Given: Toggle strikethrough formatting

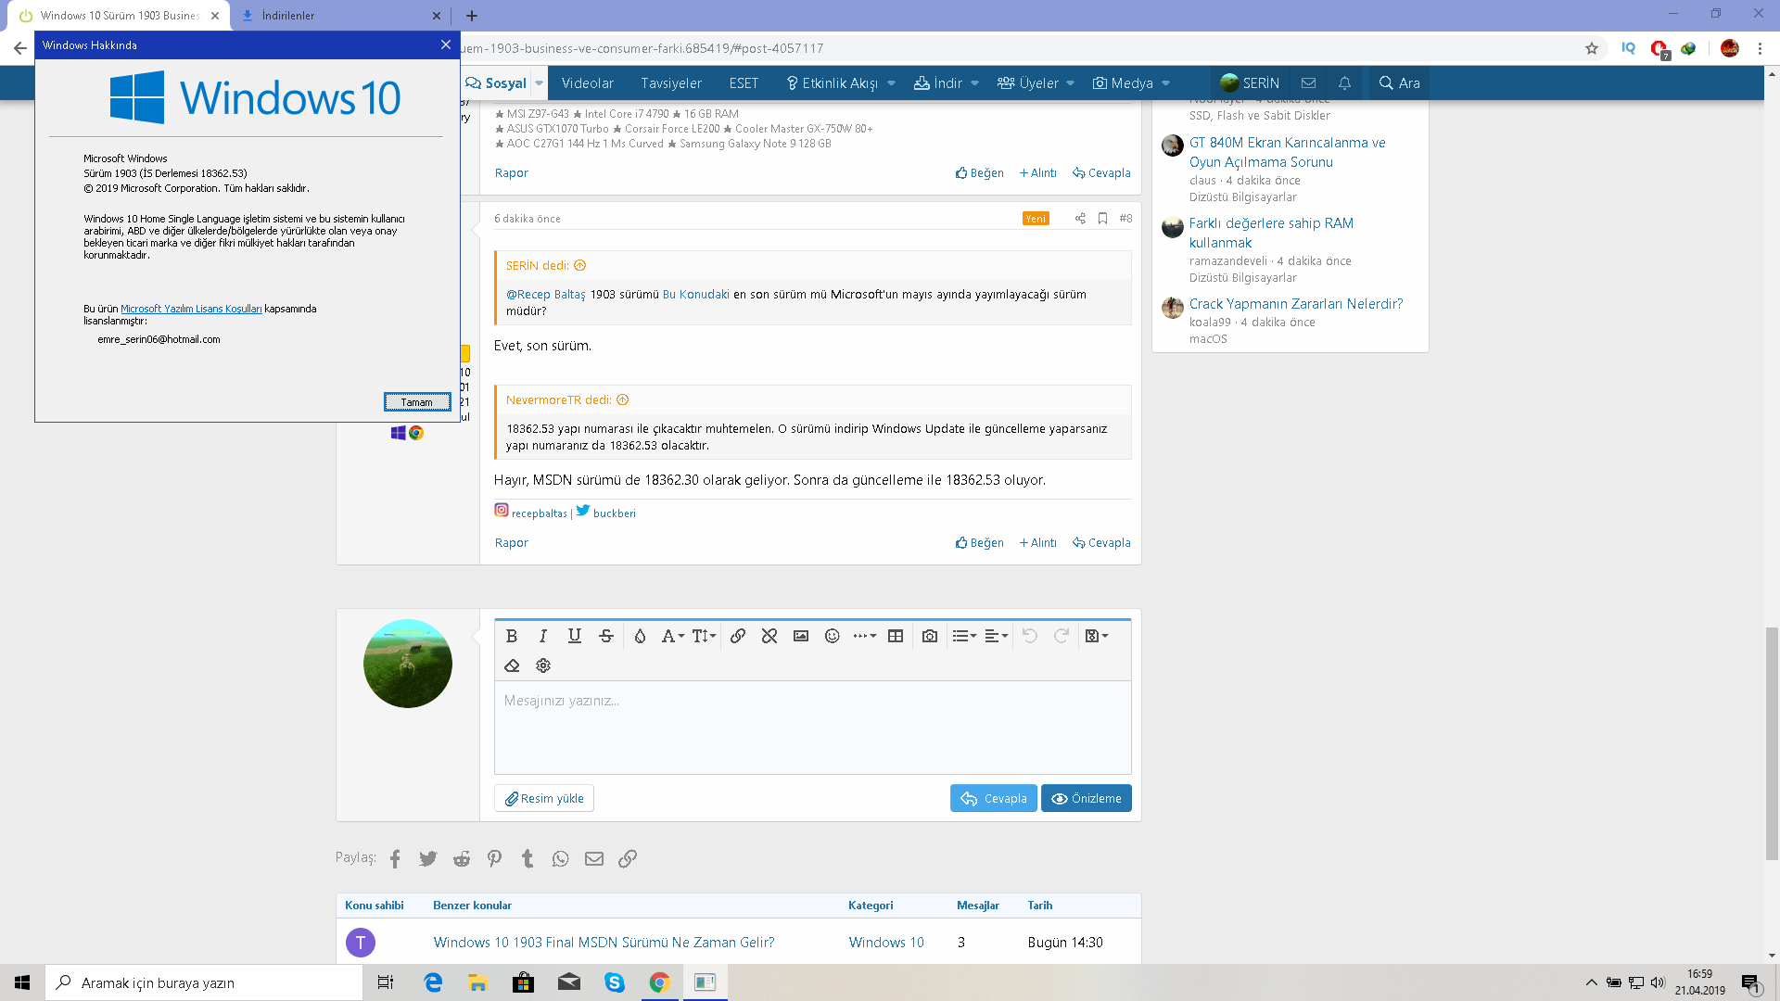Looking at the screenshot, I should coord(606,636).
